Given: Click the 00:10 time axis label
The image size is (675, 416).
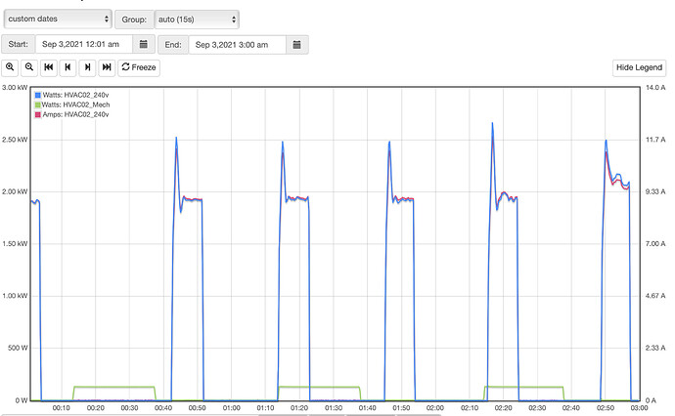Looking at the screenshot, I should pyautogui.click(x=61, y=408).
